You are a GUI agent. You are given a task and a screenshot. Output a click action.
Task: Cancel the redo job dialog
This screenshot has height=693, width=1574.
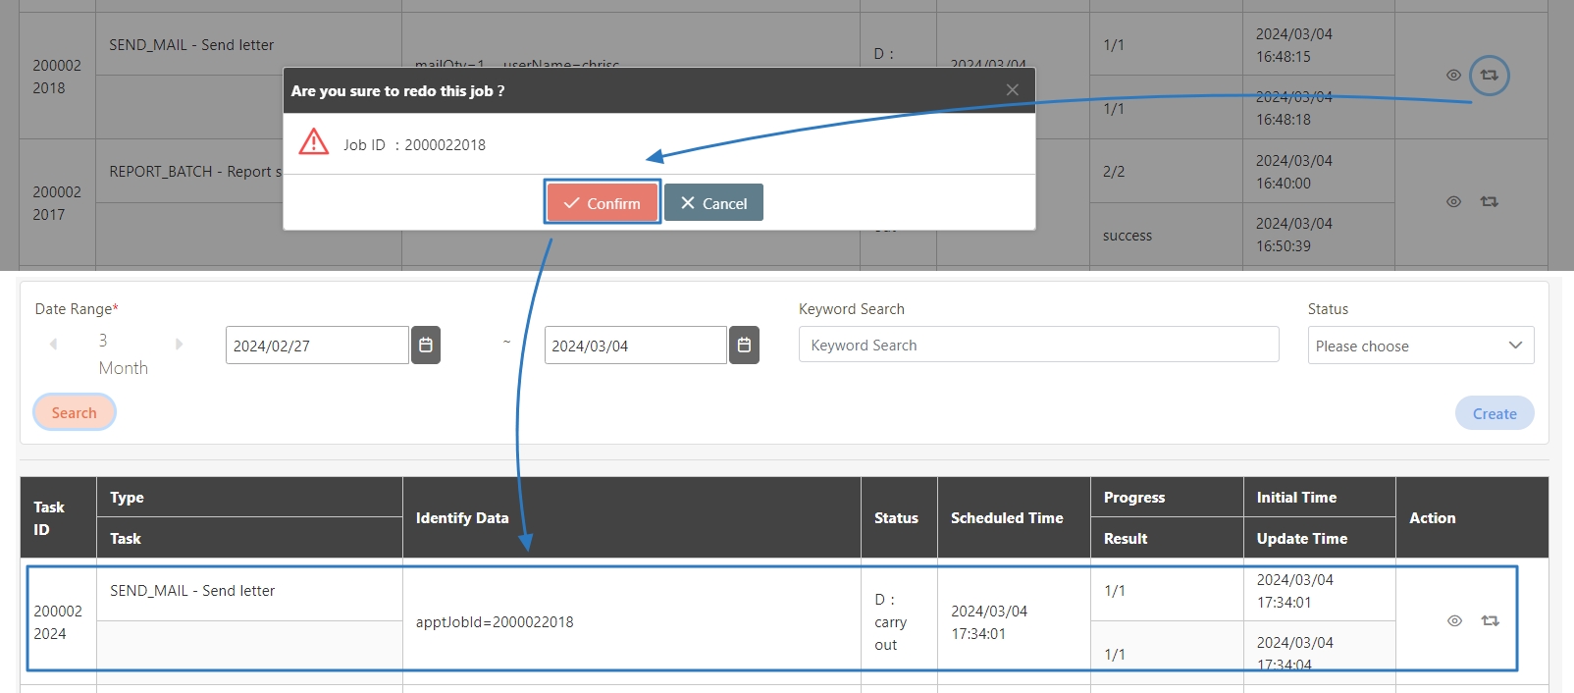coord(713,203)
